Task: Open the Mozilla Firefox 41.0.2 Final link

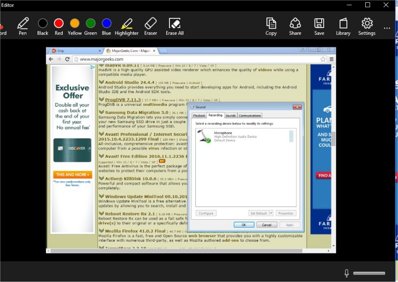Action: point(135,231)
